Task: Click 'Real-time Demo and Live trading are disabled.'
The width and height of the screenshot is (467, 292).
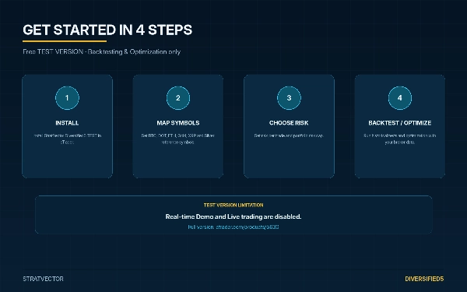Action: tap(233, 216)
